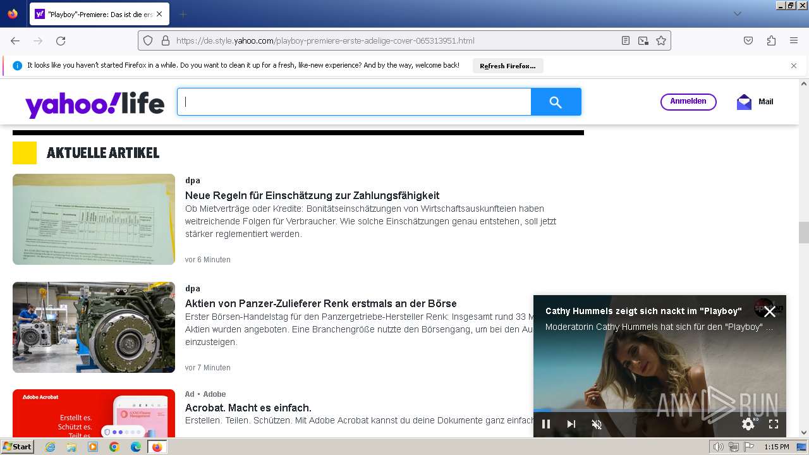Viewport: 809px width, 455px height.
Task: Open Firefox application hamburger menu
Action: pyautogui.click(x=794, y=40)
